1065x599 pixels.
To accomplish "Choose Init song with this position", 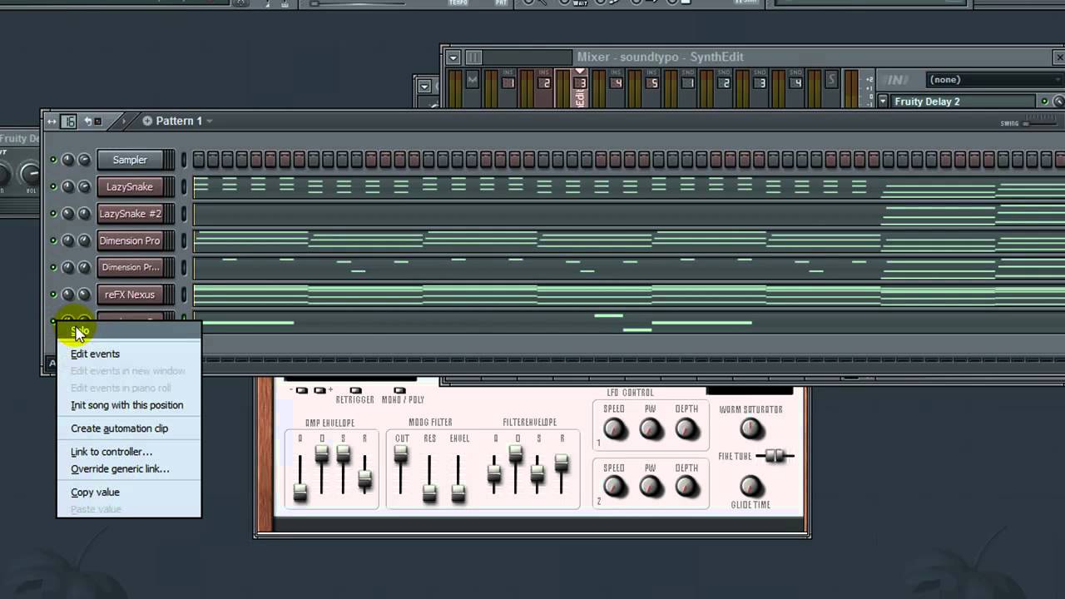I will click(126, 405).
